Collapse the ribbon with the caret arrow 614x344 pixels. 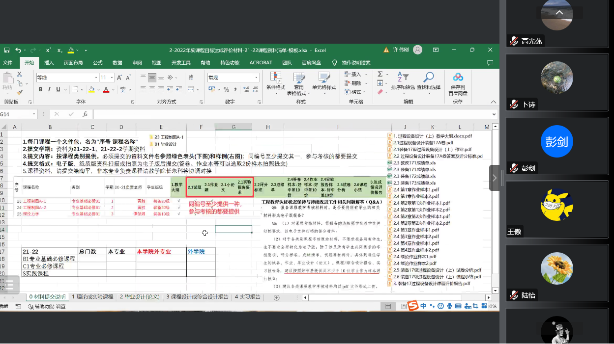point(494,102)
